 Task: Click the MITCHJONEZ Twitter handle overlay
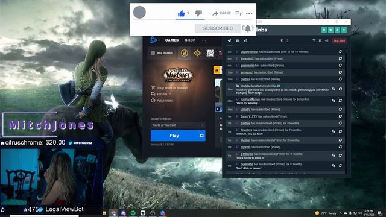pos(80,143)
